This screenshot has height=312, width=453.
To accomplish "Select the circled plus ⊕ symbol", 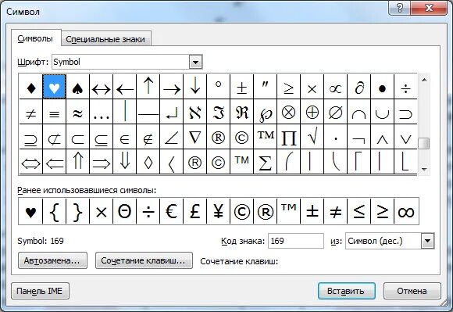I will (312, 112).
